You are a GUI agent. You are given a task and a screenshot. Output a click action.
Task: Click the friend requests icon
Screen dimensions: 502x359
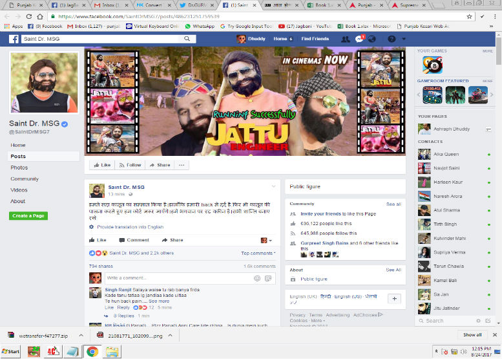[x=346, y=39]
